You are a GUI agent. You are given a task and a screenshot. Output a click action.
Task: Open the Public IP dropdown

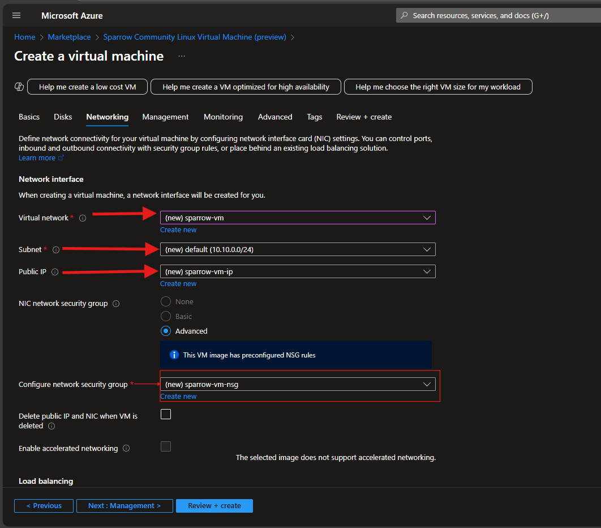pyautogui.click(x=298, y=271)
